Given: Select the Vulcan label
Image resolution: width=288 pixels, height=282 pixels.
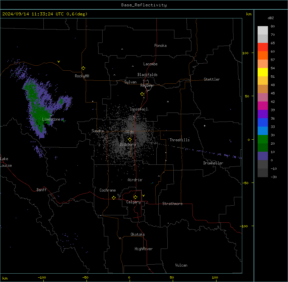Looking at the screenshot, I should click(181, 265).
